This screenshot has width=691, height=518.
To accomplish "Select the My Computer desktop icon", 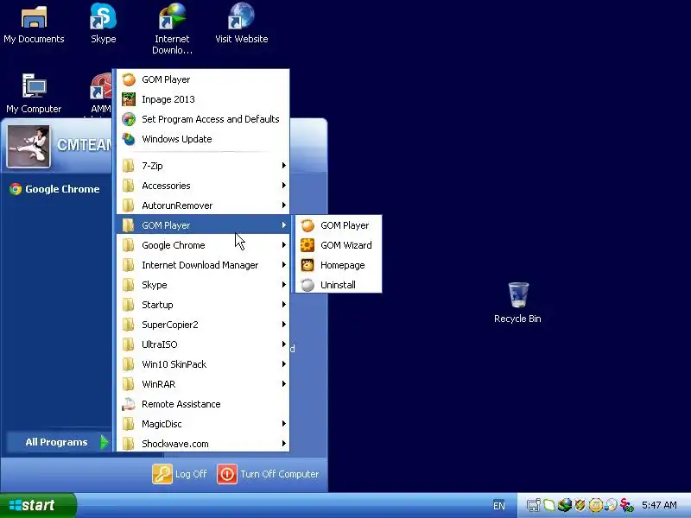I will pos(34,93).
